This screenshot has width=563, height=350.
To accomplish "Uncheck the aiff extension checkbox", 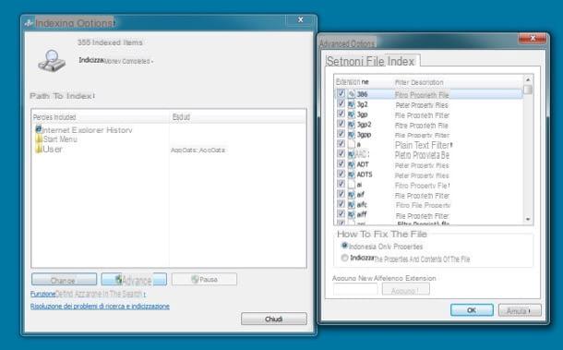I will [341, 214].
